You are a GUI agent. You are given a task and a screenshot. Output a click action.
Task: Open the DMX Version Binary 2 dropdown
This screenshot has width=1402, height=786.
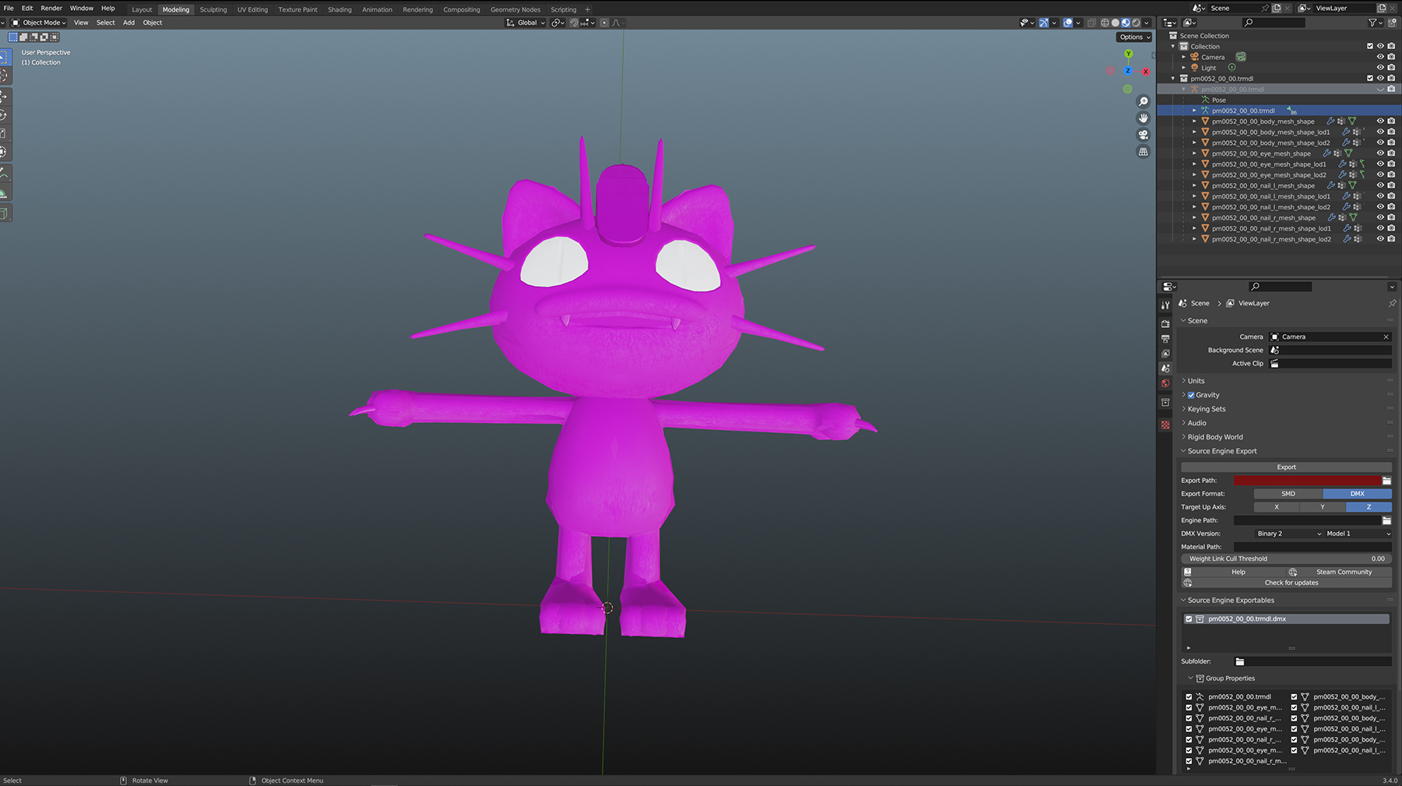point(1288,534)
